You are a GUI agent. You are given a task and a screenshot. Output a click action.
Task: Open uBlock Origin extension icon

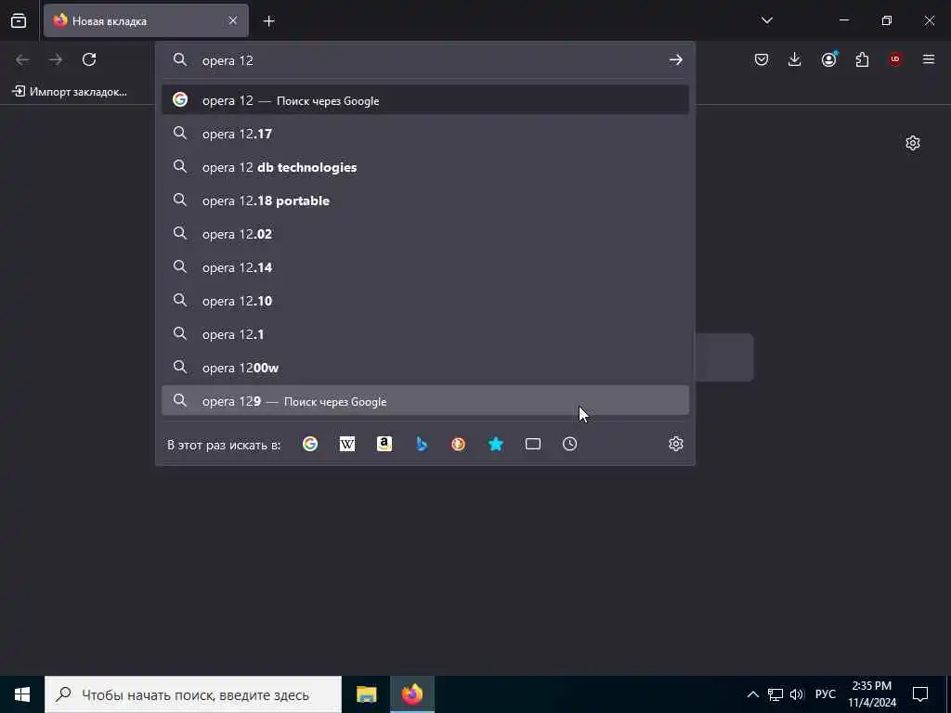coord(895,59)
